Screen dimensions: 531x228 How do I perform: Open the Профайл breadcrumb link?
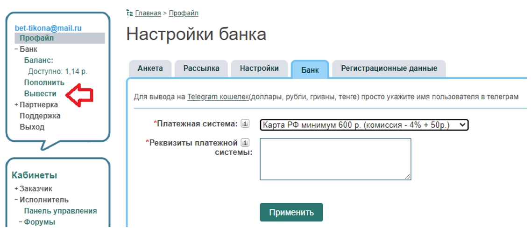184,13
